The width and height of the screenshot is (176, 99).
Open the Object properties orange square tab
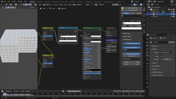147,64
